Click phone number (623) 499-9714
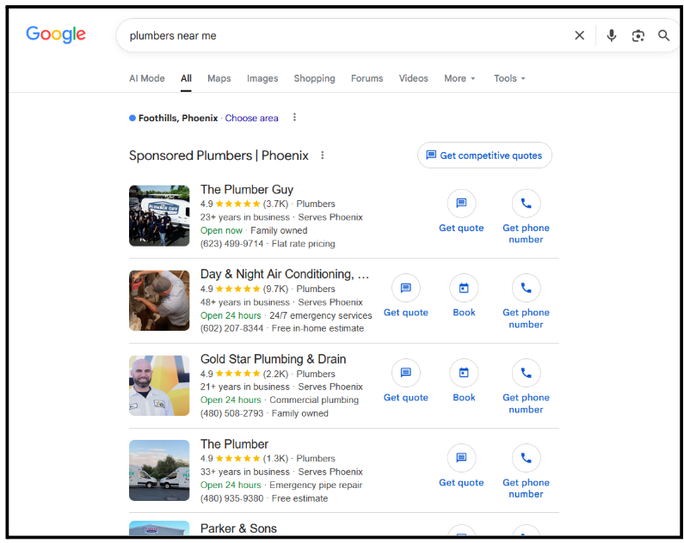The image size is (684, 543). [x=231, y=243]
